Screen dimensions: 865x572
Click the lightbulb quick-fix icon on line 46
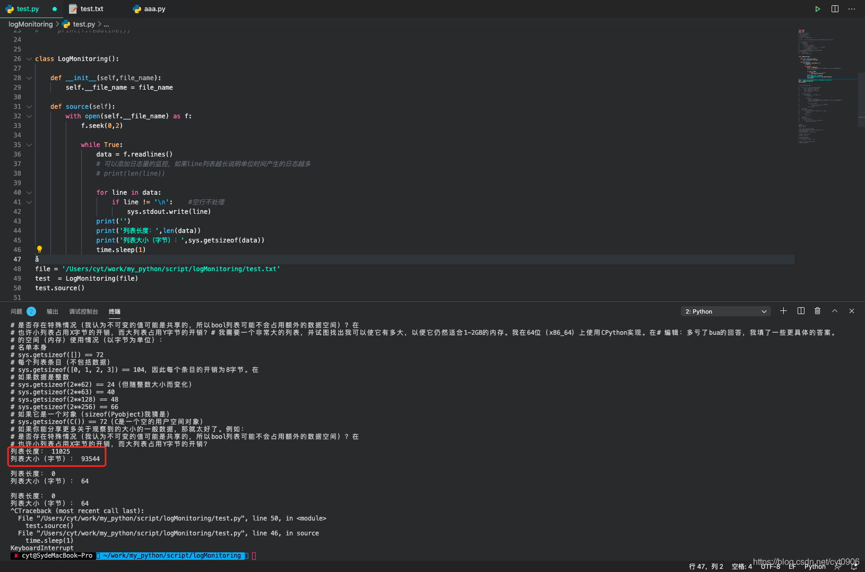click(x=39, y=249)
